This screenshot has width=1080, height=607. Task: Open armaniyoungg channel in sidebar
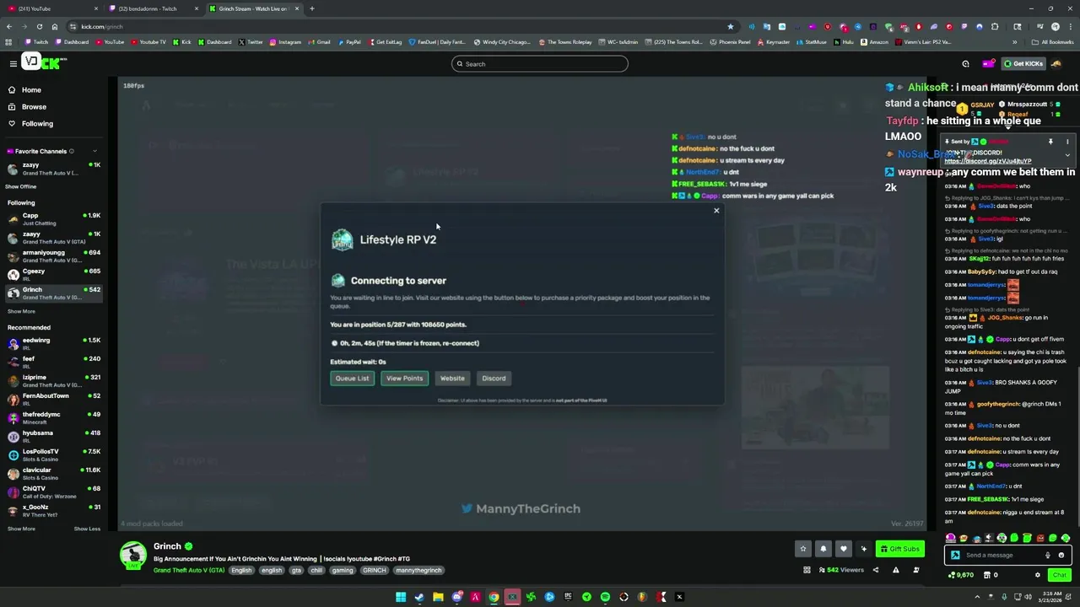pos(54,256)
